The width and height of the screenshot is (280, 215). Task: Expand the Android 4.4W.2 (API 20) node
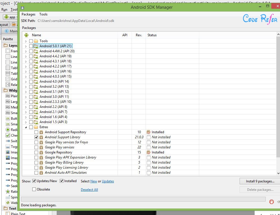click(26, 51)
